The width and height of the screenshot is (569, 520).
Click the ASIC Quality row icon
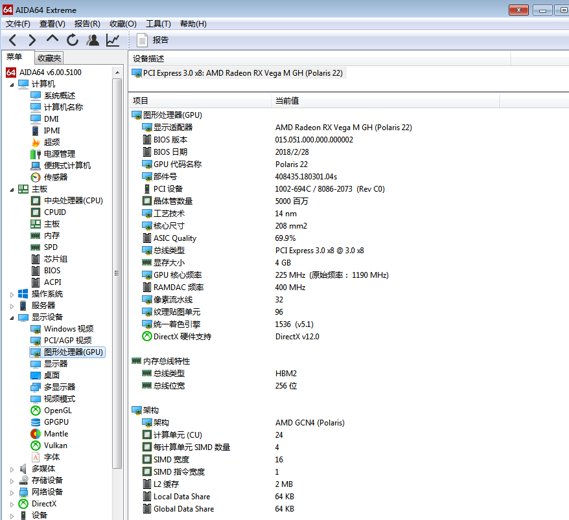146,238
